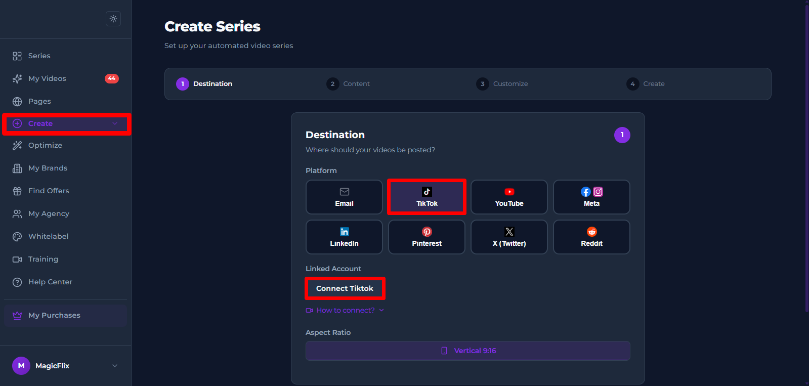Click the Help Center question icon
This screenshot has height=386, width=809.
pos(17,282)
